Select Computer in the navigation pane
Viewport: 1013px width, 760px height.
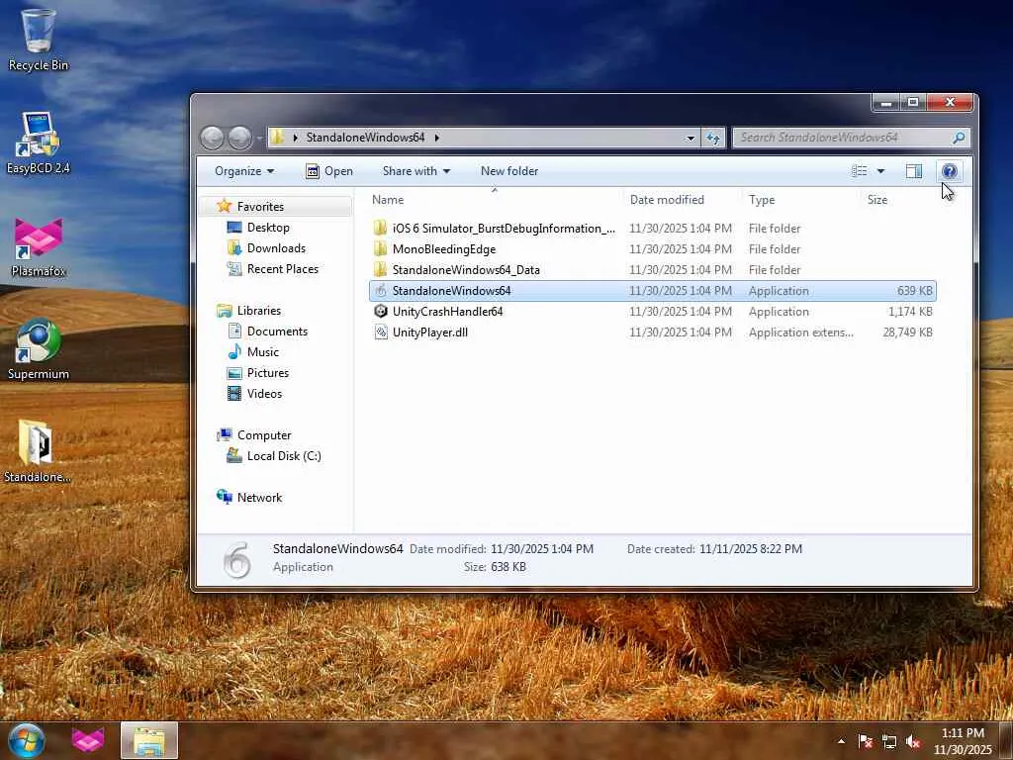pyautogui.click(x=263, y=435)
